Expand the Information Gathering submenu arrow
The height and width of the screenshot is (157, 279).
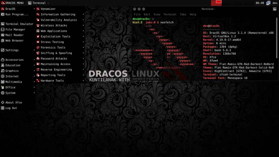(x=83, y=14)
